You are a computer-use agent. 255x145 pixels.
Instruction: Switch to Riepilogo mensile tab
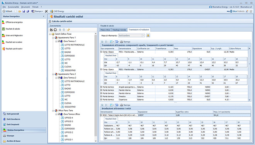coord(119,30)
